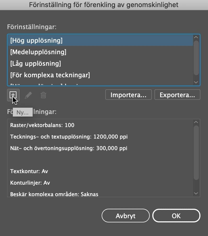This screenshot has width=208, height=236.
Task: Click the Raster/vektorbalans: 100 line
Action: coord(42,125)
